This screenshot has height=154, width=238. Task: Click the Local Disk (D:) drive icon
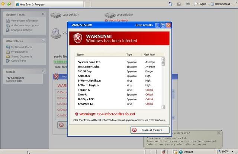110,15
